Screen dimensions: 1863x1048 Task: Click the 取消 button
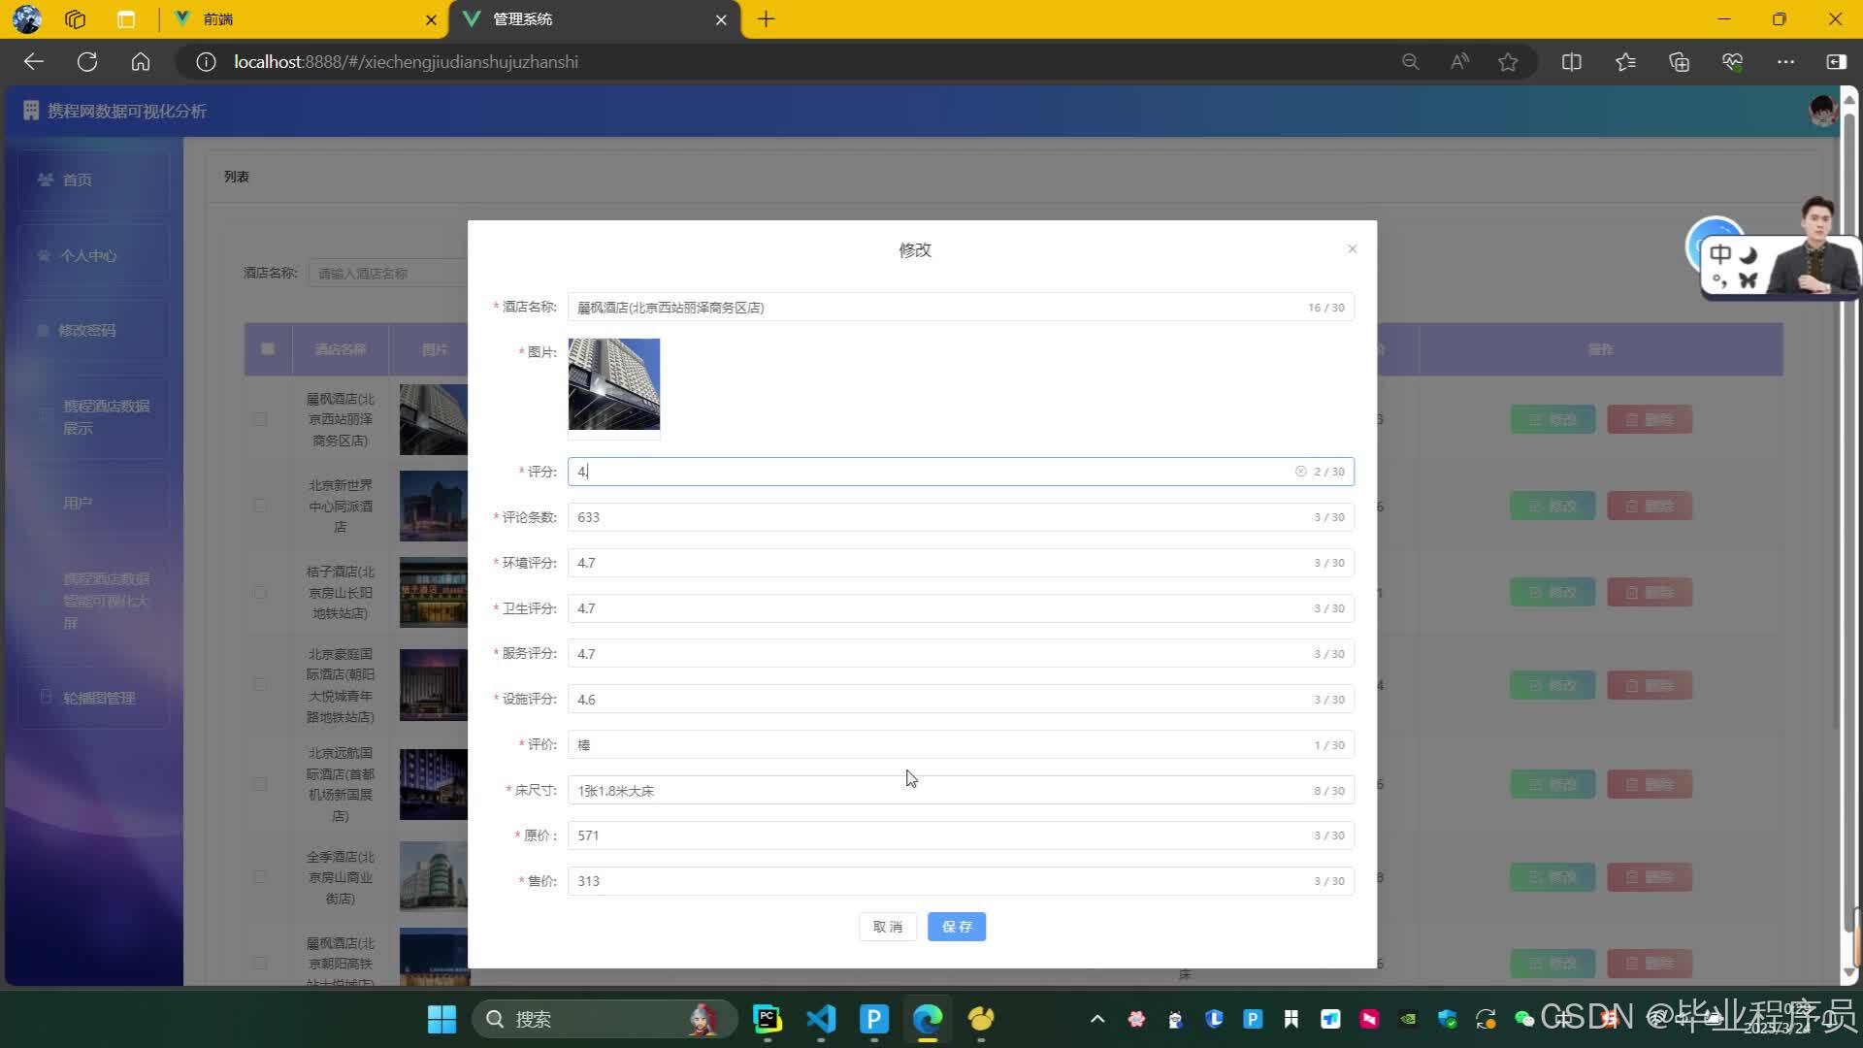click(887, 927)
